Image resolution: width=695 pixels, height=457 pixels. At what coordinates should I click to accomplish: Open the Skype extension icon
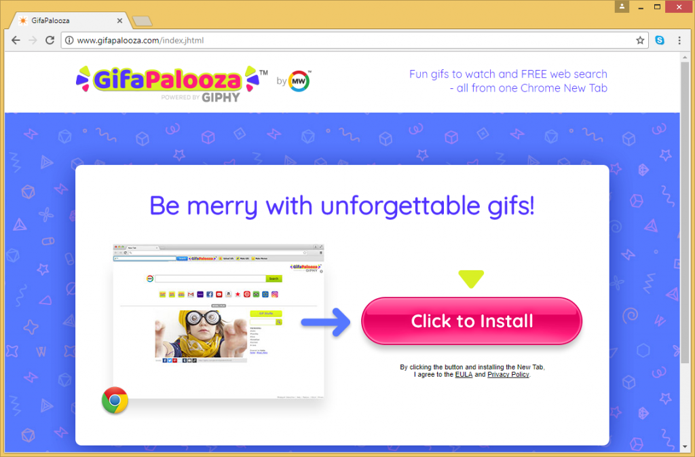660,40
